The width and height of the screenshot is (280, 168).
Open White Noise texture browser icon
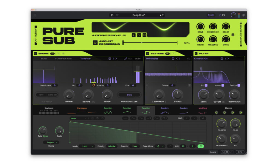pos(173,59)
